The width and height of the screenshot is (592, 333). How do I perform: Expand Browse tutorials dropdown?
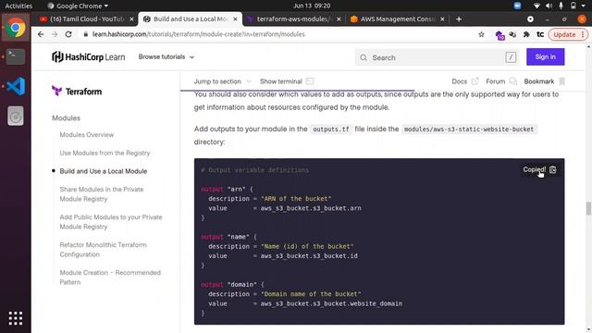[166, 57]
